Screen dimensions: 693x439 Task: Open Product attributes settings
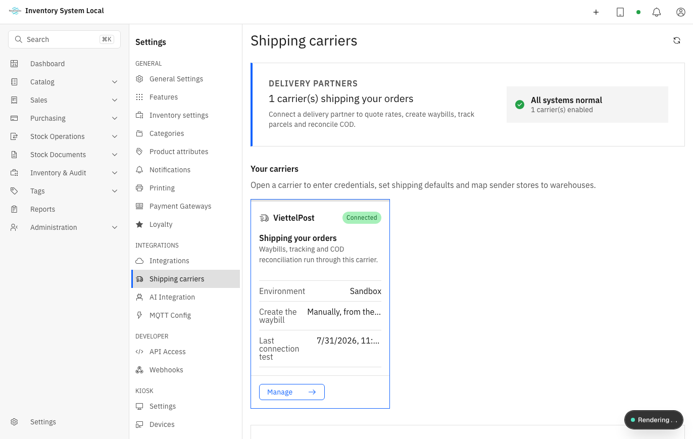point(185,152)
